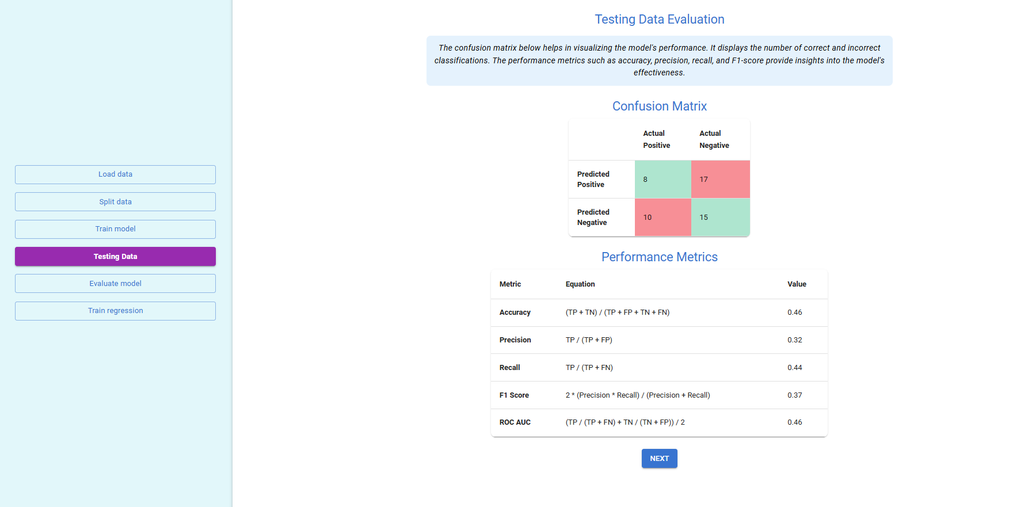Click the F1 Score metric label
The width and height of the screenshot is (1009, 507).
pyautogui.click(x=514, y=395)
